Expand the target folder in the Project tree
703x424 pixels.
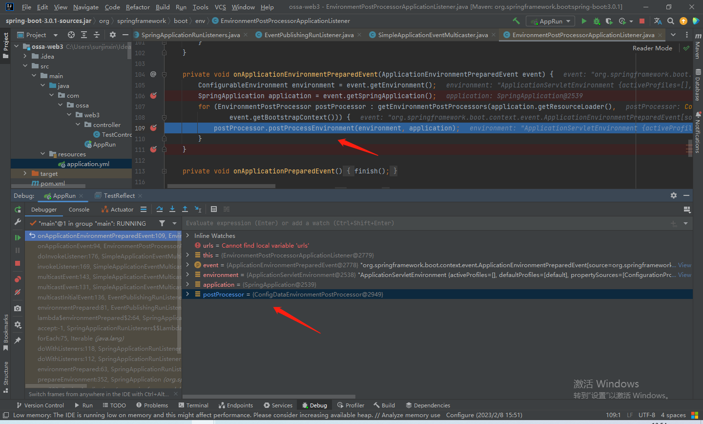coord(25,173)
